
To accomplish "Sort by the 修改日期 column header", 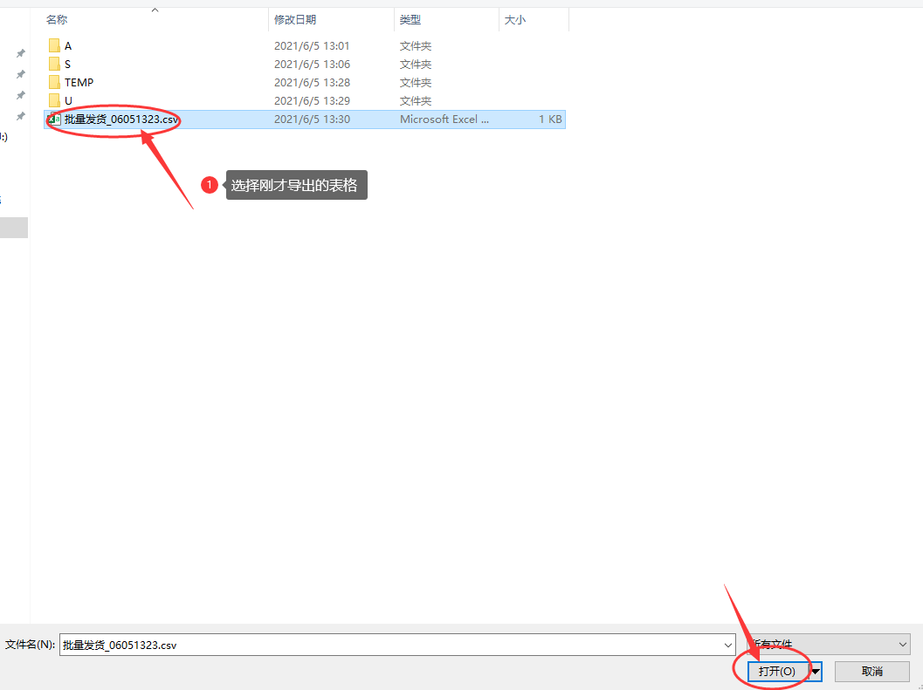I will [295, 19].
